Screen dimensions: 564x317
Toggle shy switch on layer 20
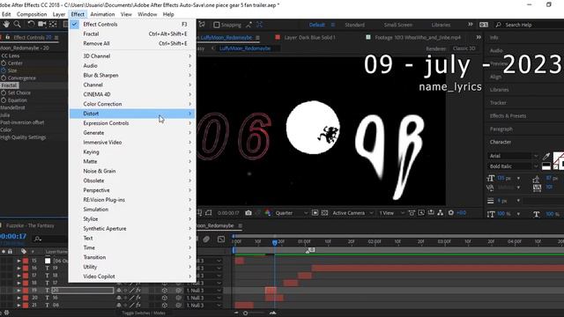click(x=119, y=298)
